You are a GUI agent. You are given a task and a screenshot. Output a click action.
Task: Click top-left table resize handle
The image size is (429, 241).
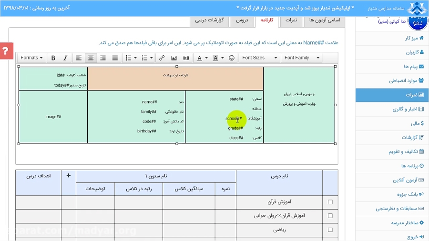[x=19, y=66]
